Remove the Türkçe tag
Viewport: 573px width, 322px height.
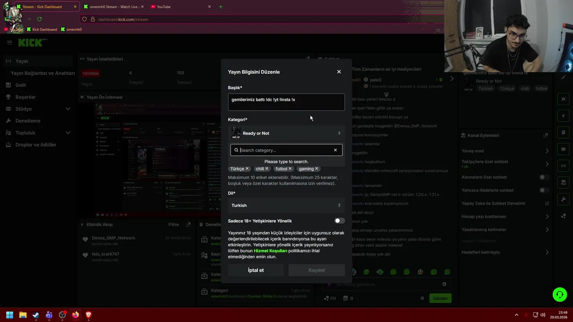click(x=247, y=169)
